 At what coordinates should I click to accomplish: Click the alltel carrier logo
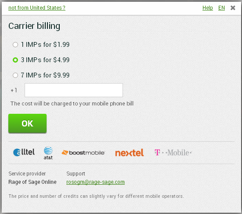coord(24,152)
